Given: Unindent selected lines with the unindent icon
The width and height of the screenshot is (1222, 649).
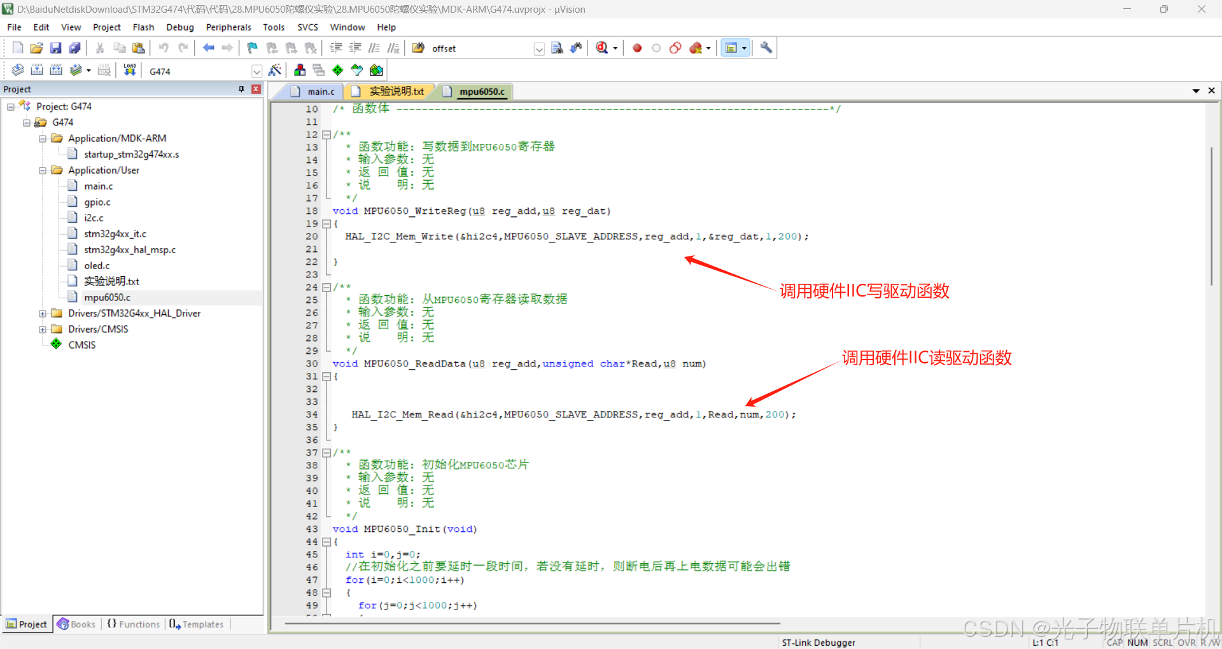Looking at the screenshot, I should pyautogui.click(x=355, y=48).
